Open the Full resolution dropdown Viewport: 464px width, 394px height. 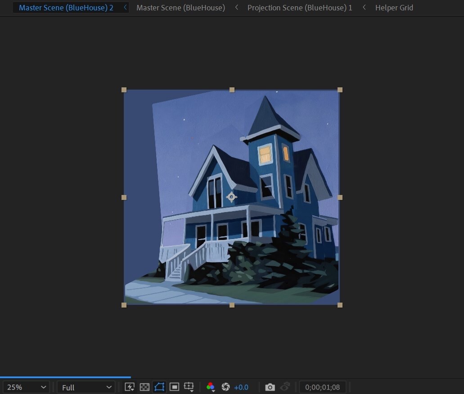point(86,387)
